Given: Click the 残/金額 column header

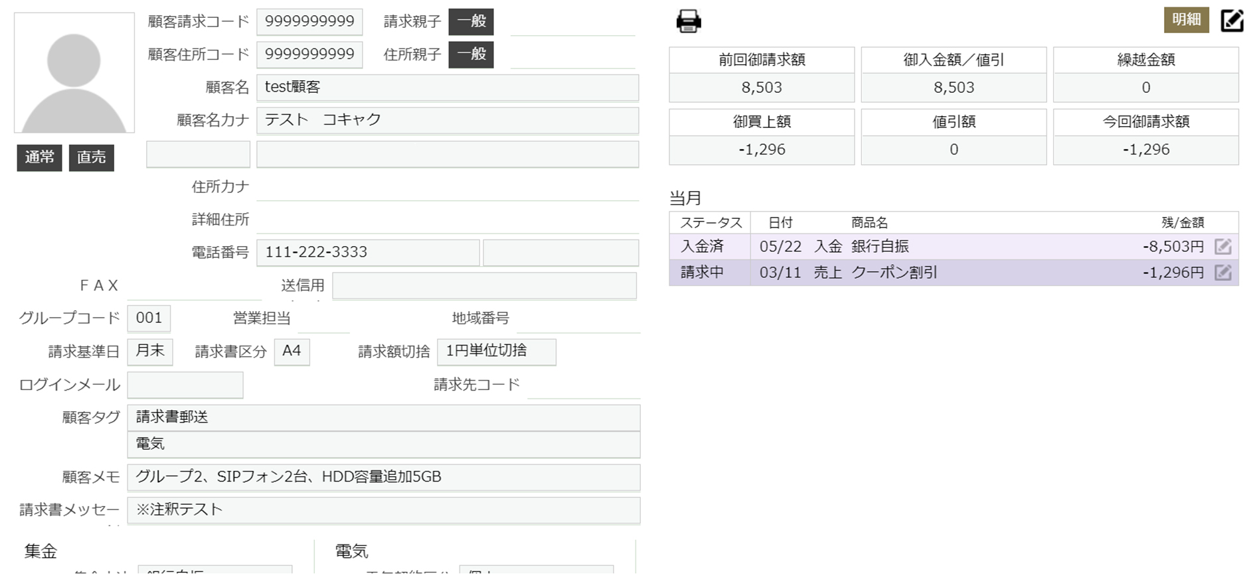Looking at the screenshot, I should click(x=1182, y=223).
